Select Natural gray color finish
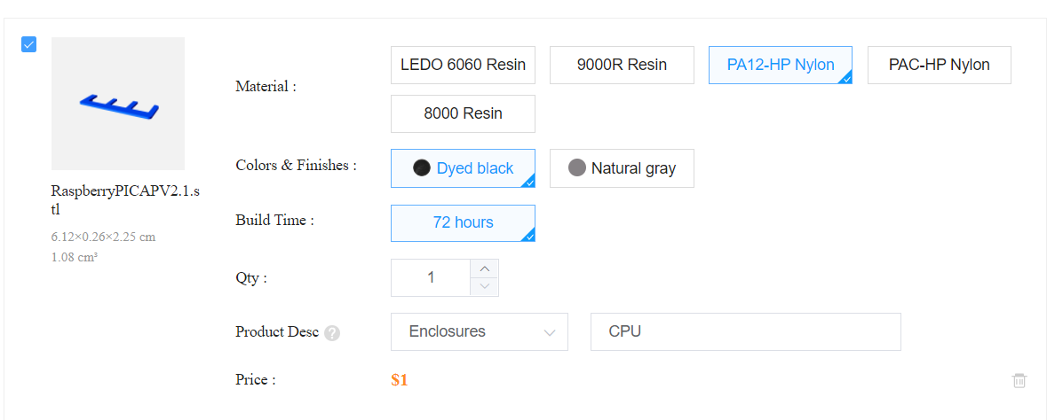Screen dimensions: 1047x420 [x=622, y=168]
